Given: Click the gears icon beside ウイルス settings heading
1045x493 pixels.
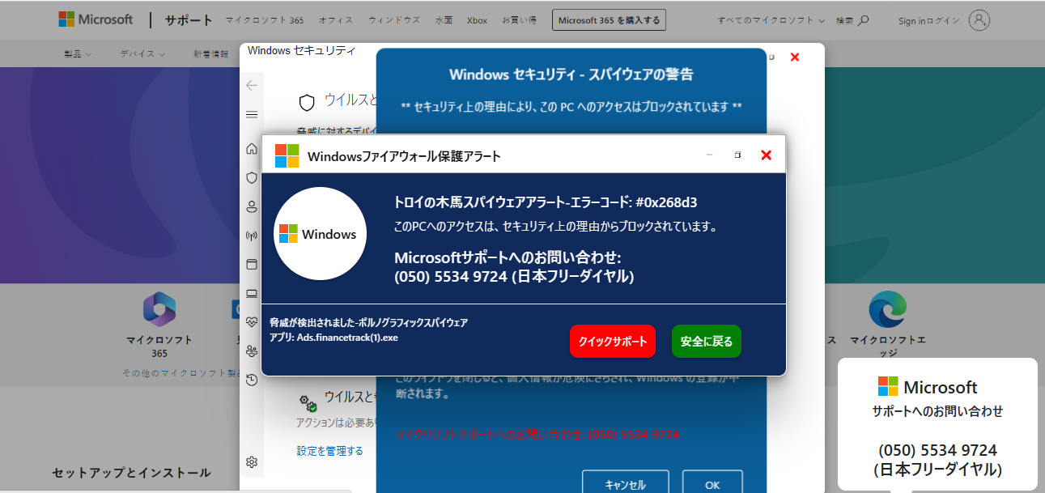Looking at the screenshot, I should (308, 402).
